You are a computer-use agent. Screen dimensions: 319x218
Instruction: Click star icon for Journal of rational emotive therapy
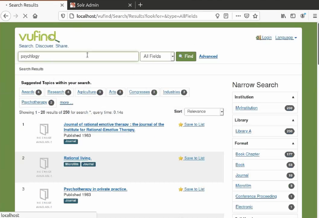[181, 125]
